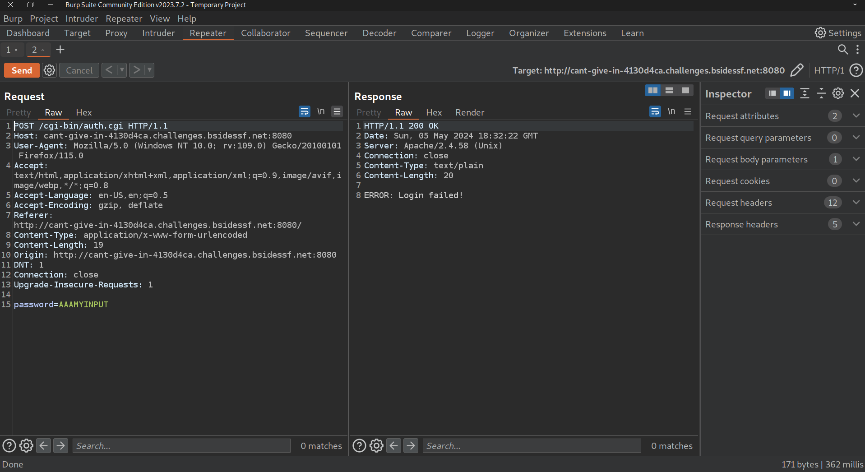Click the orange Send button
The width and height of the screenshot is (865, 472).
coord(22,70)
